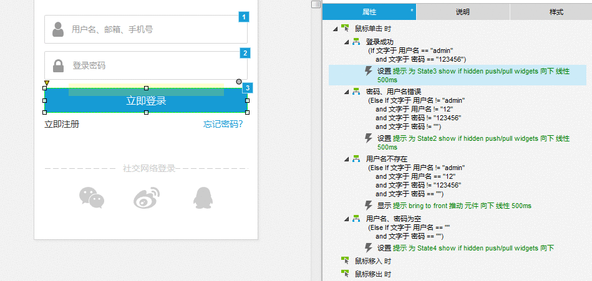This screenshot has width=592, height=281.
Task: Click the Weibo social login icon
Action: click(x=147, y=198)
